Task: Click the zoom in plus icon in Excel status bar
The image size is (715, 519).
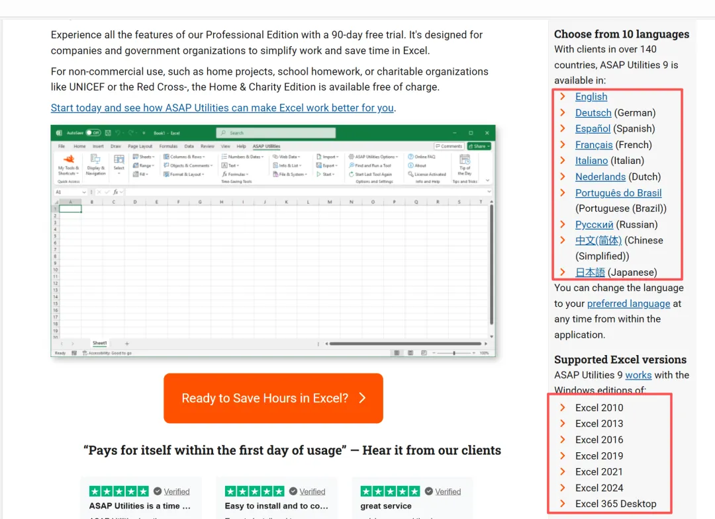Action: [x=474, y=353]
